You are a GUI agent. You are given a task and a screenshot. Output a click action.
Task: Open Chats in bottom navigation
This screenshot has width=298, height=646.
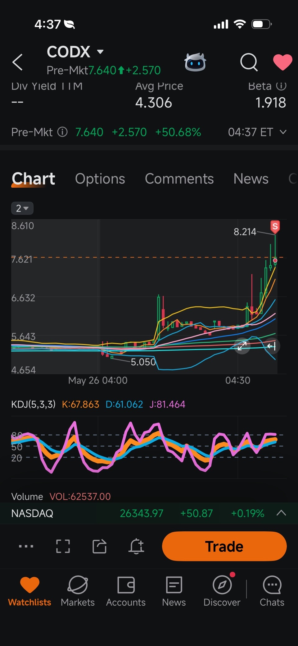coord(272,592)
